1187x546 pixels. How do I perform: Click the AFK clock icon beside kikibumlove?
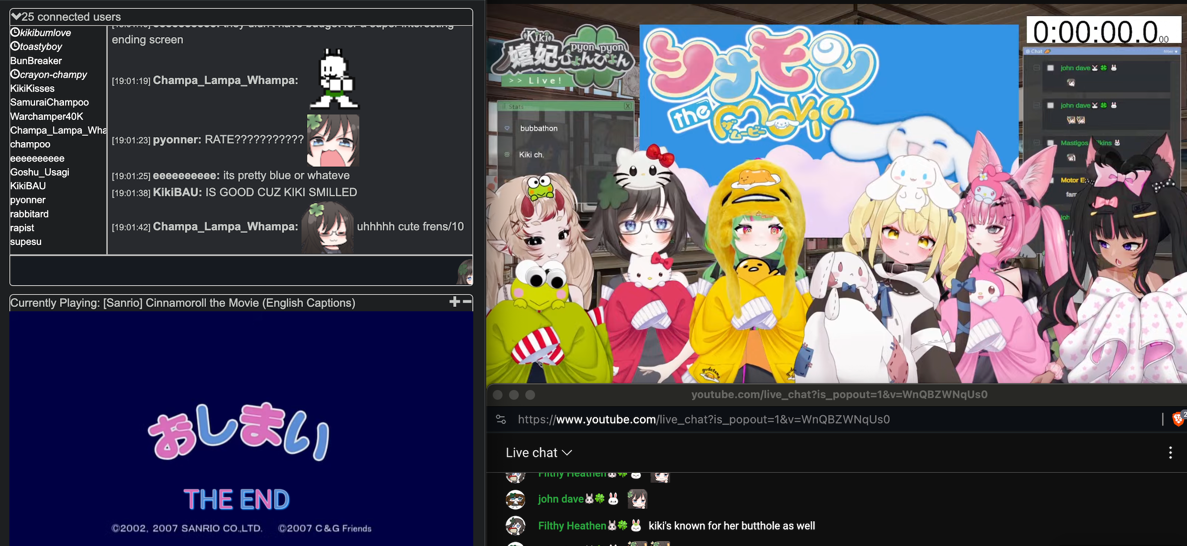[15, 32]
